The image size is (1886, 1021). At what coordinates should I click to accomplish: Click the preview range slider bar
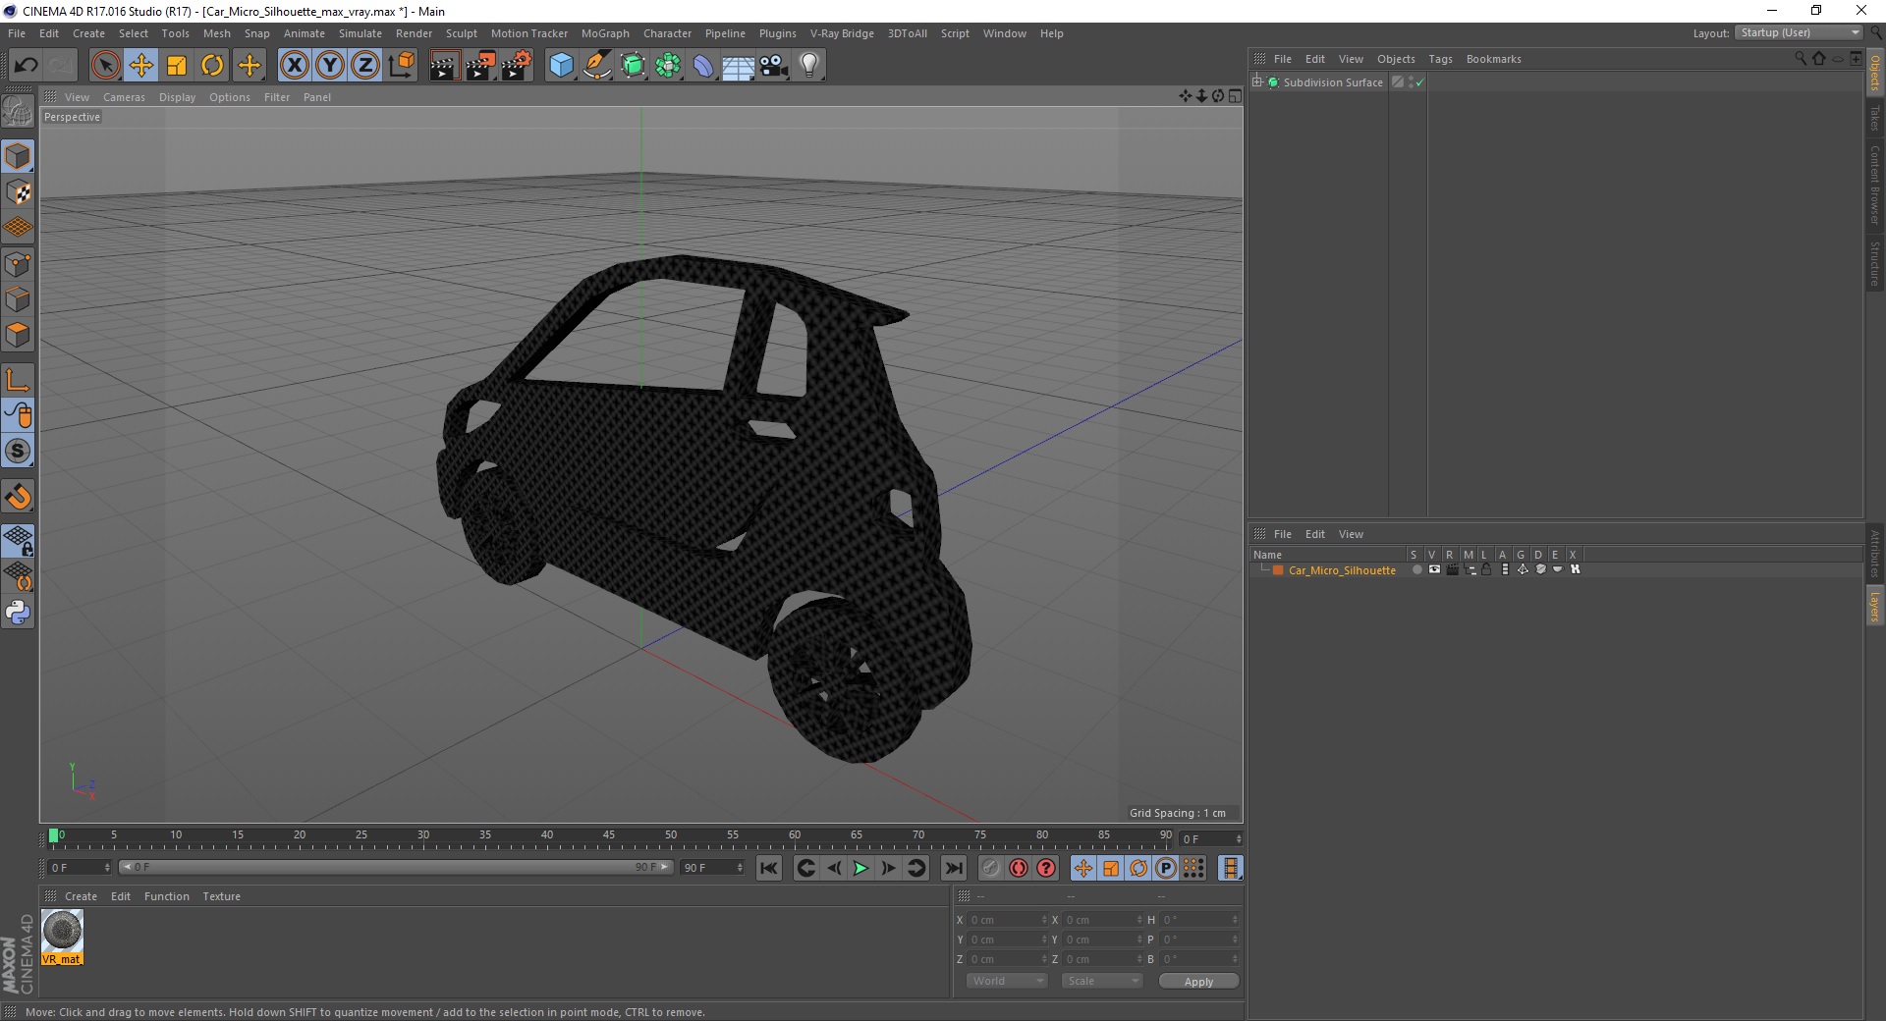(396, 867)
